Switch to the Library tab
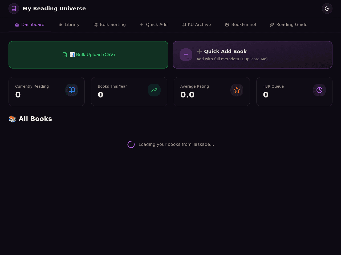Viewport: 341px width, 255px height. (x=69, y=25)
